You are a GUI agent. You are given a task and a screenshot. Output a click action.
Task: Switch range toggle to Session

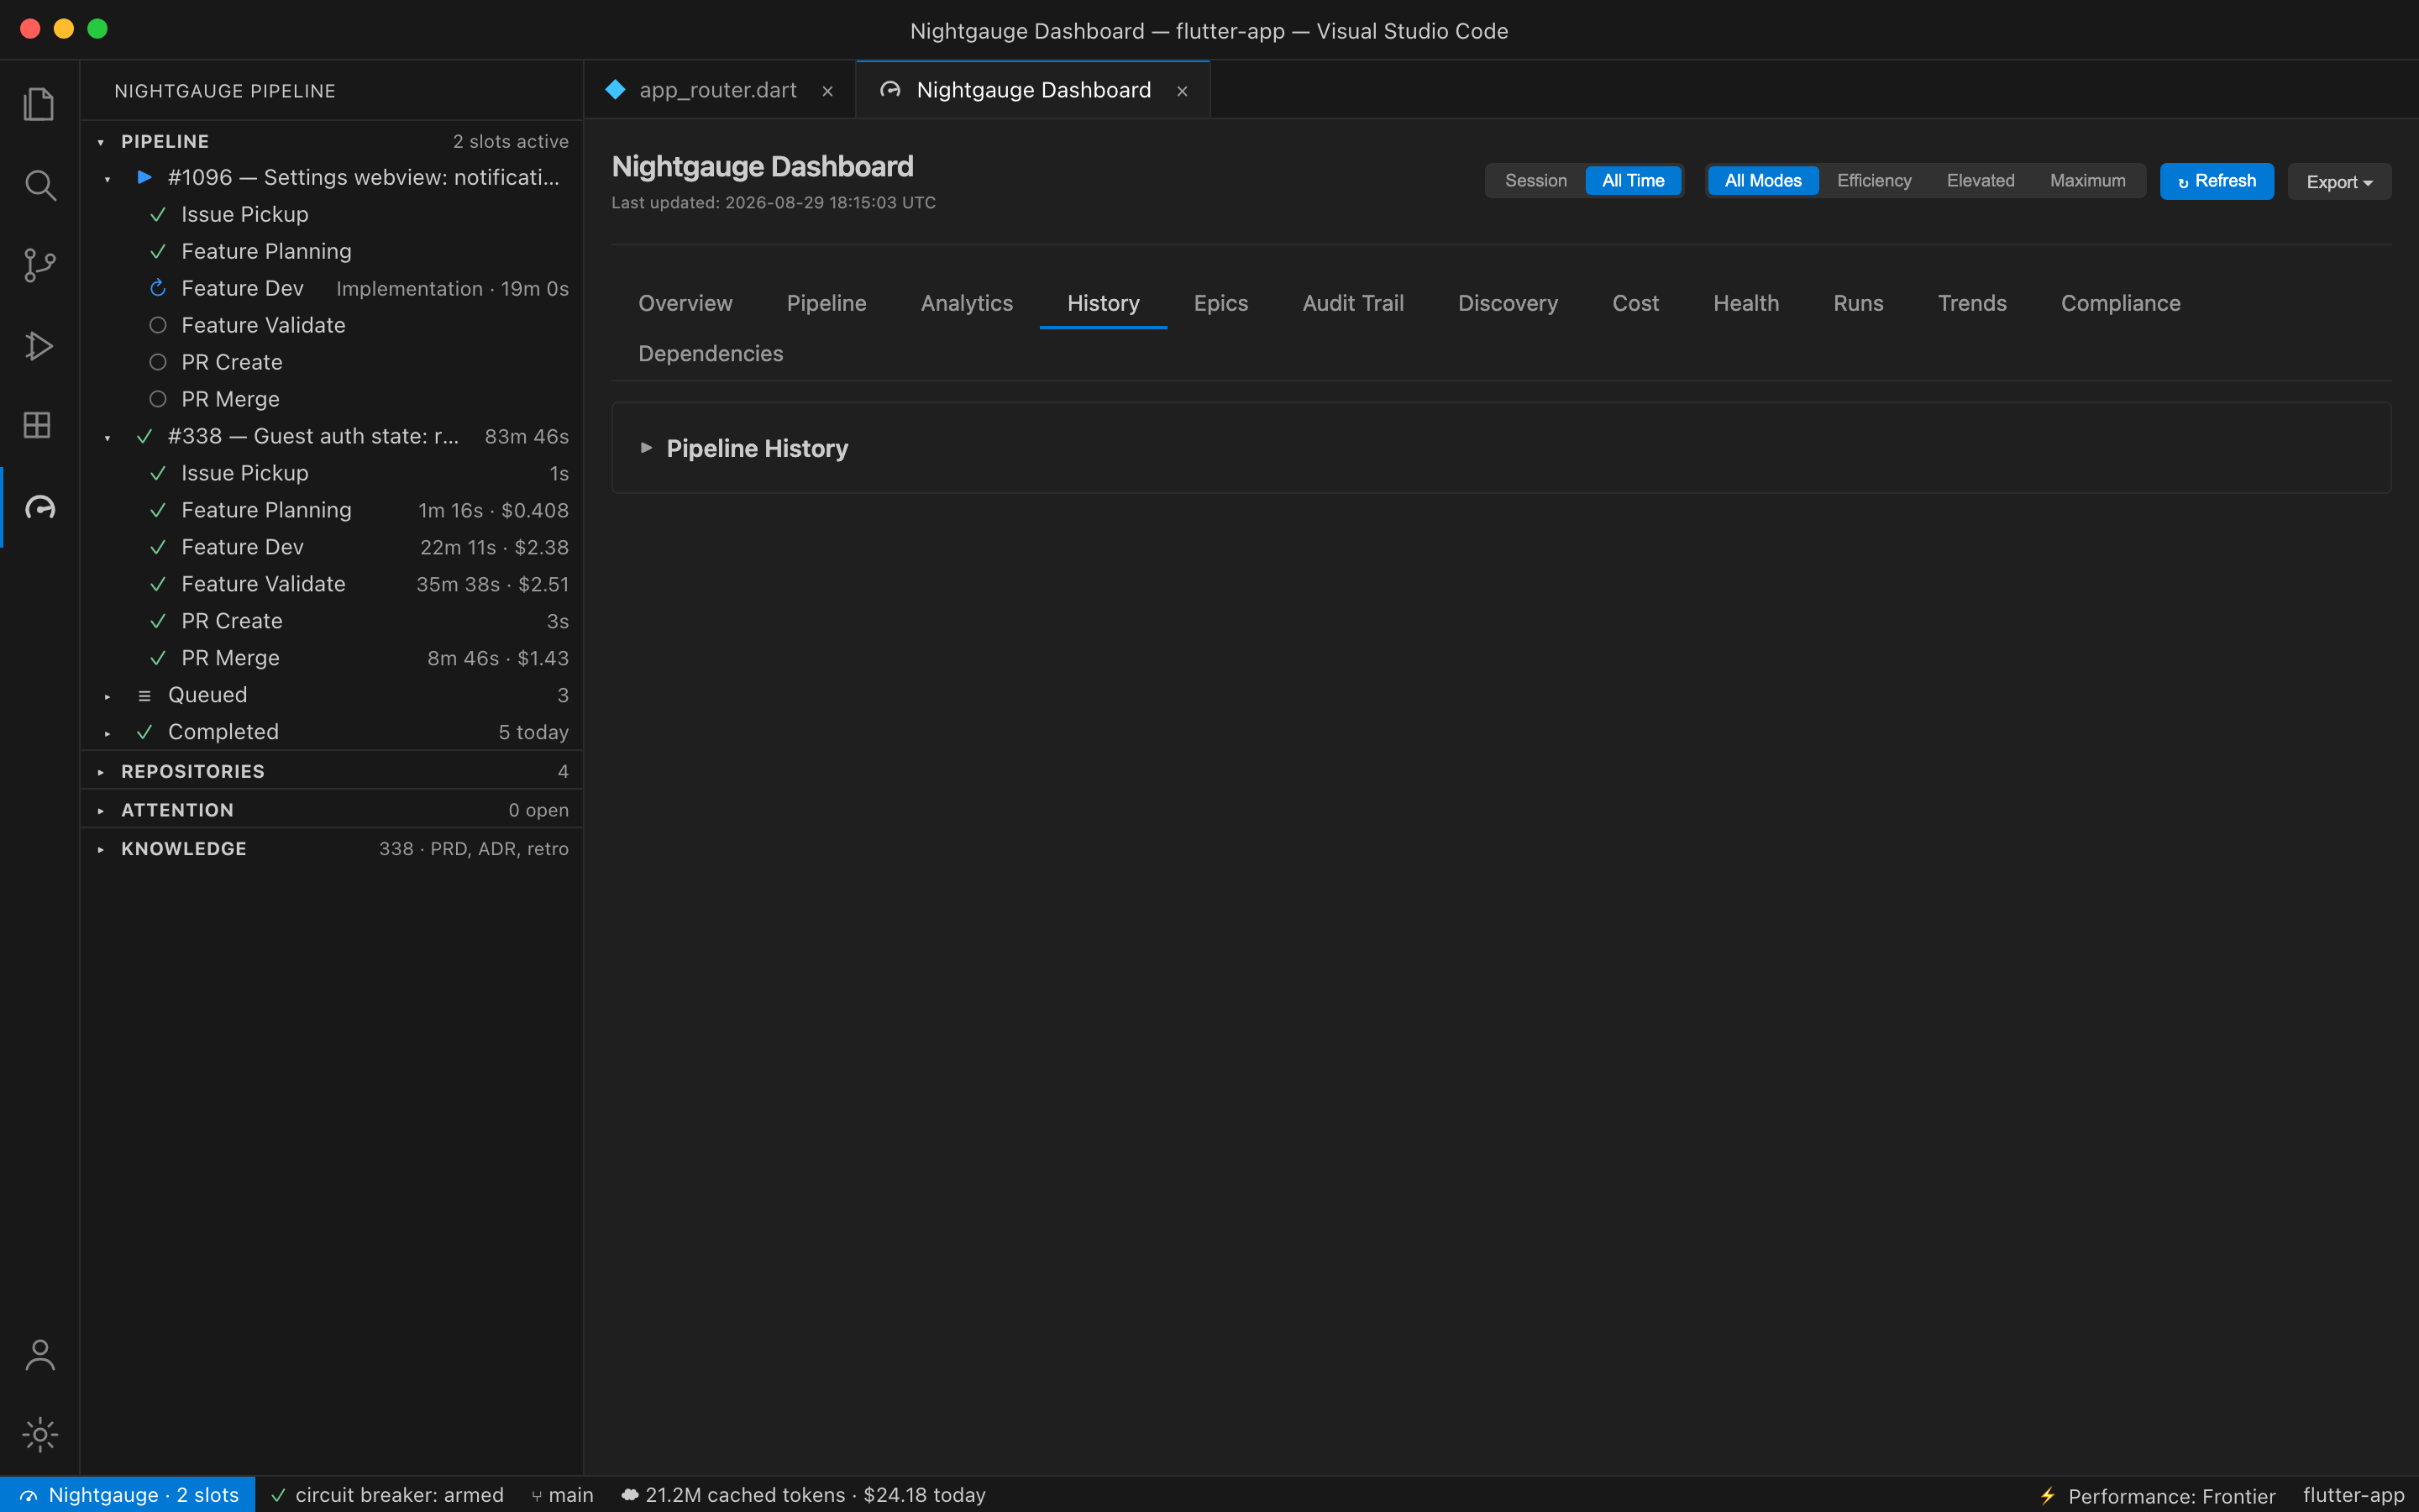tap(1535, 181)
